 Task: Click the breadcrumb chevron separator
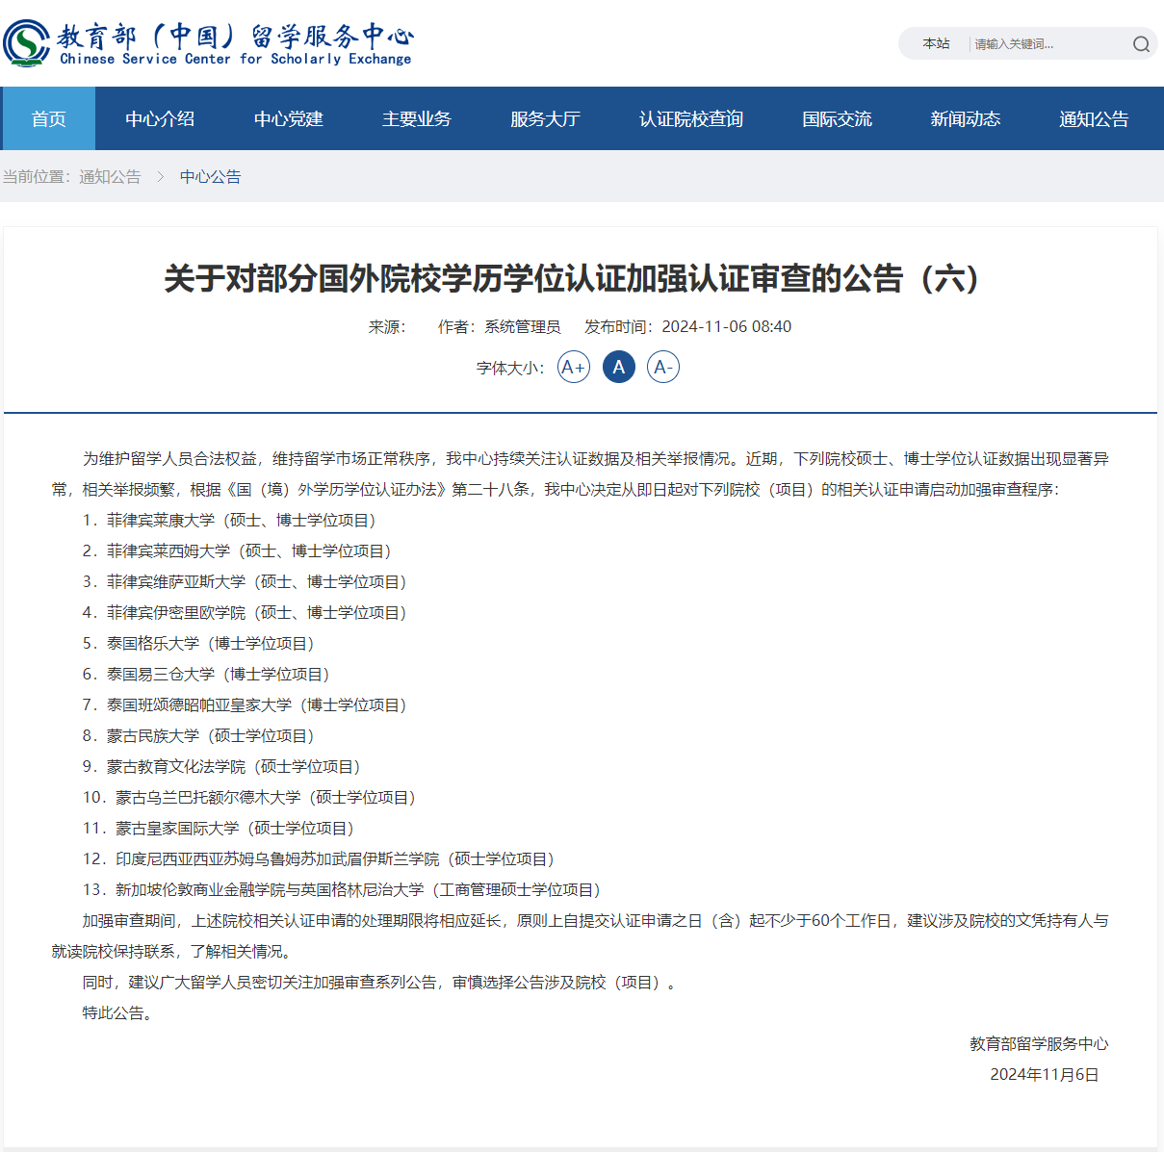(x=161, y=177)
